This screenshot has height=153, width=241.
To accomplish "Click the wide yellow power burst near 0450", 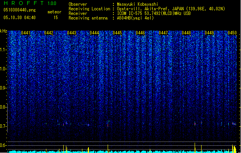I will coord(234,149).
